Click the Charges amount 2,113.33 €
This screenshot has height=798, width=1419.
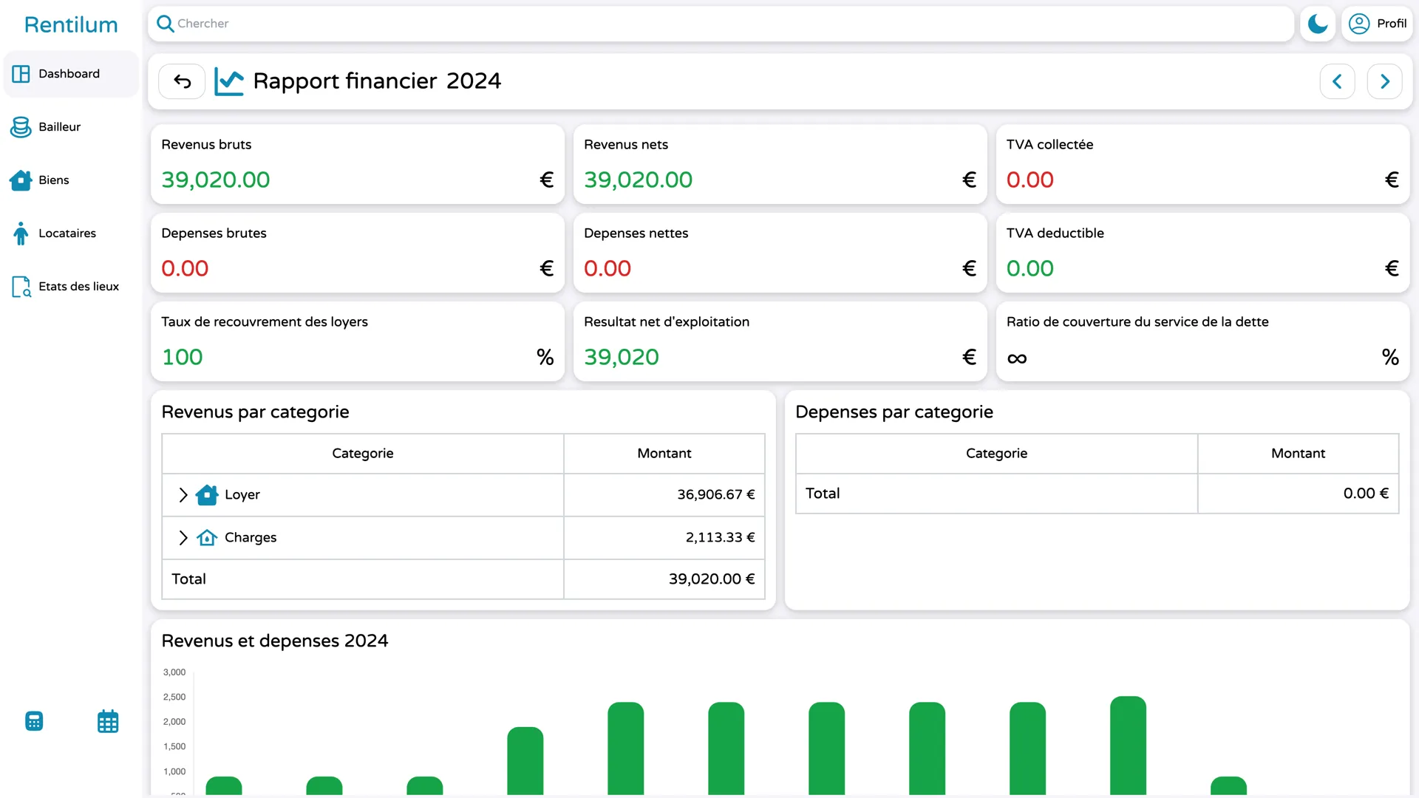pos(720,538)
